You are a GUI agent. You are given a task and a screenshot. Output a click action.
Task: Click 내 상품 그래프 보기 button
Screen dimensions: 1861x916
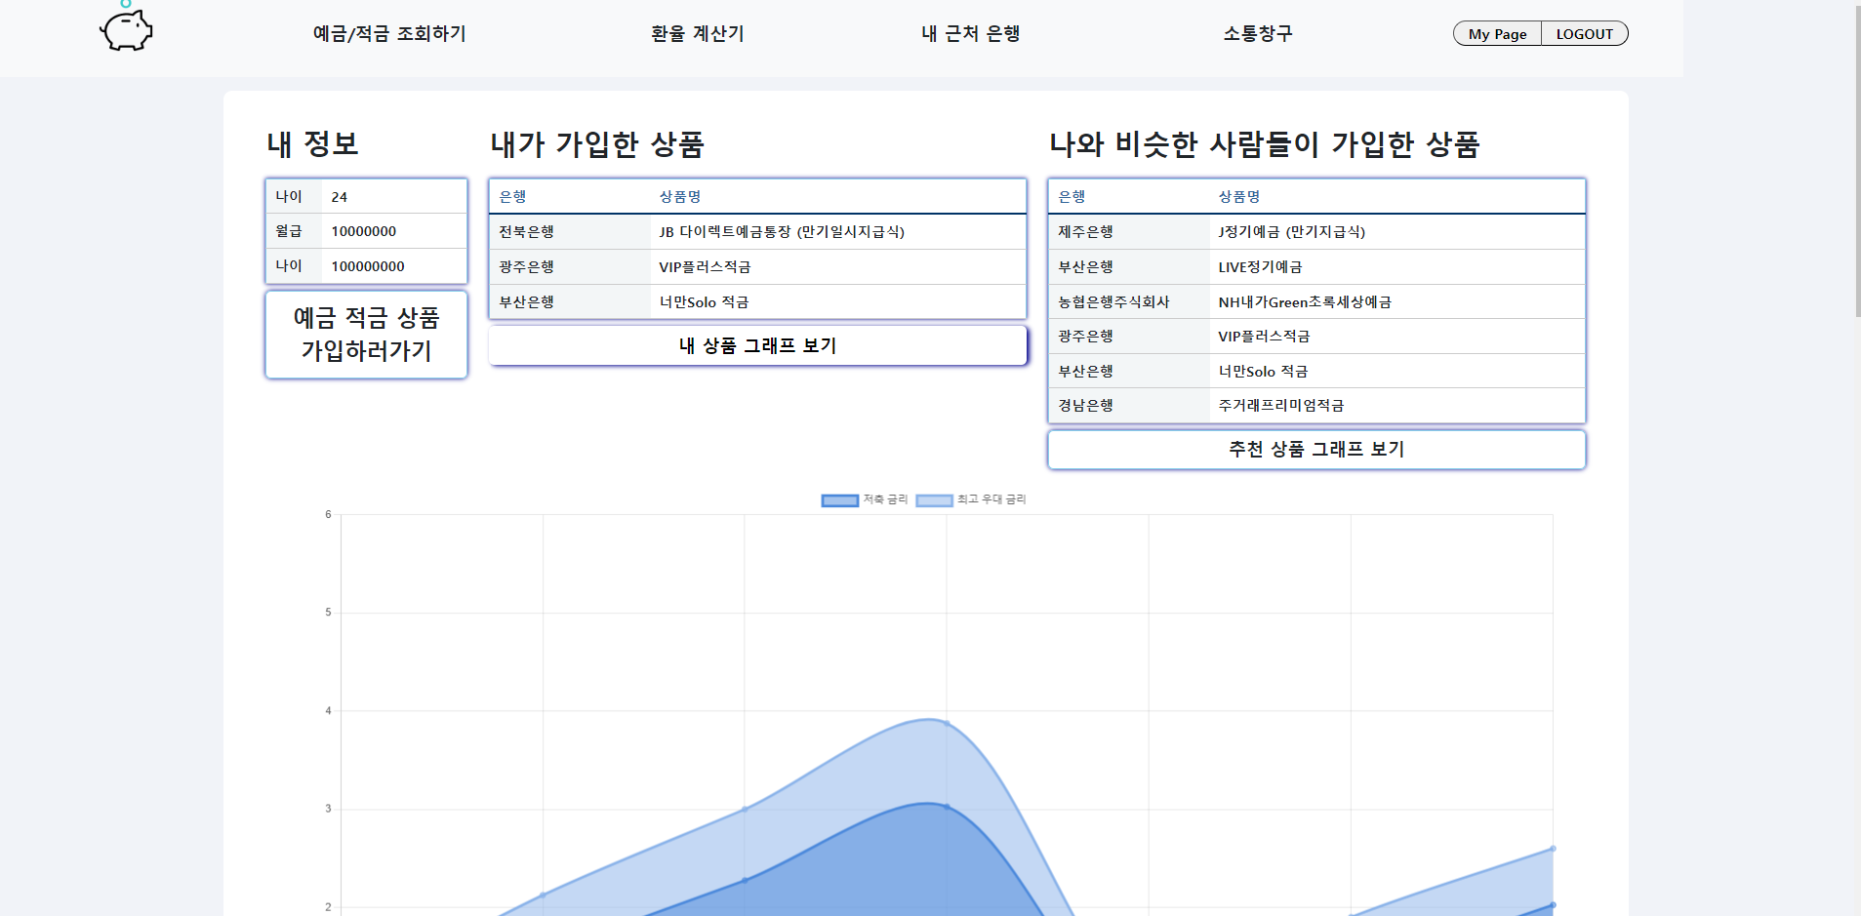pyautogui.click(x=758, y=345)
